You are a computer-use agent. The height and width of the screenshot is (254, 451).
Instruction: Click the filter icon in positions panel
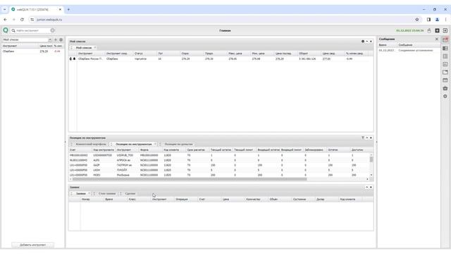(363, 138)
